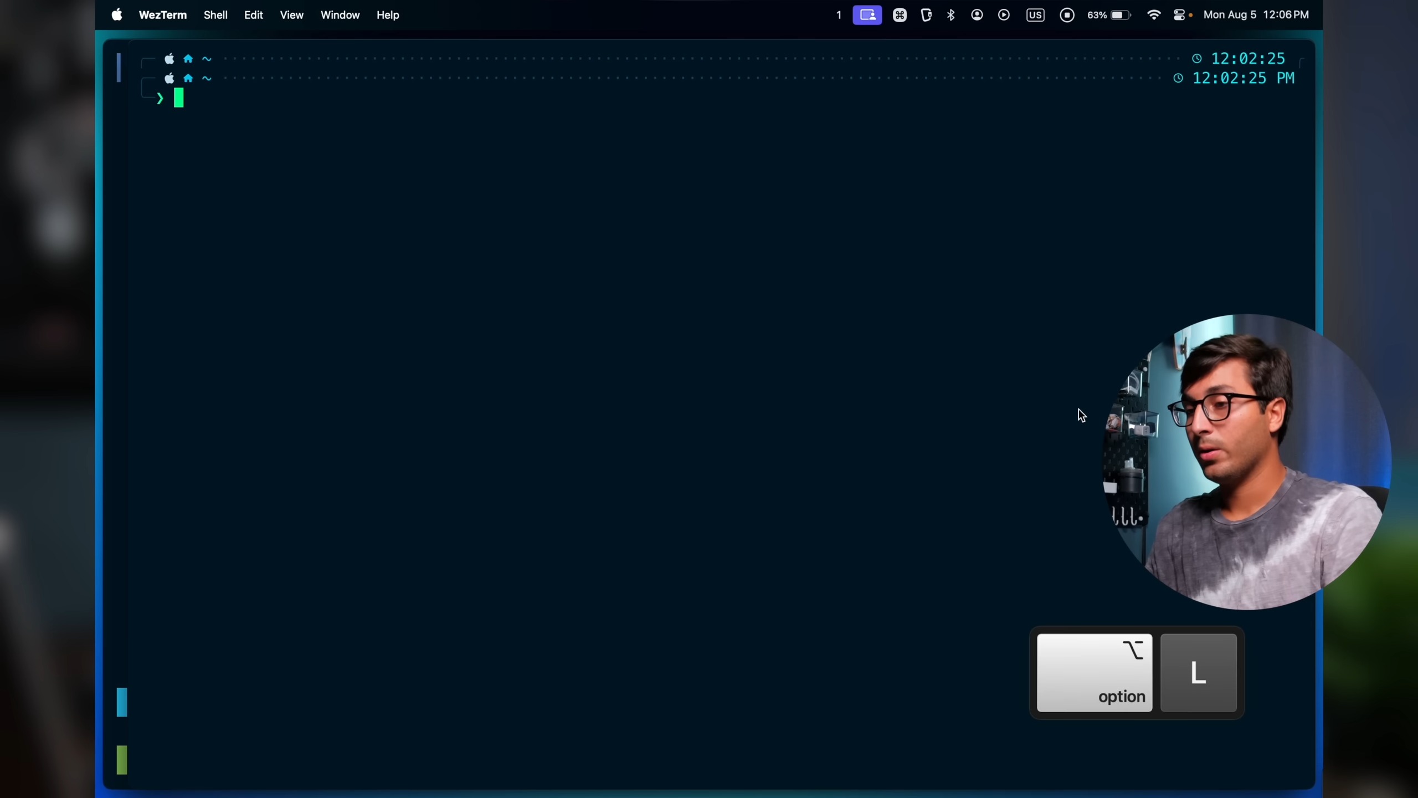Click the Mon Aug 5 date and time

(x=1256, y=15)
